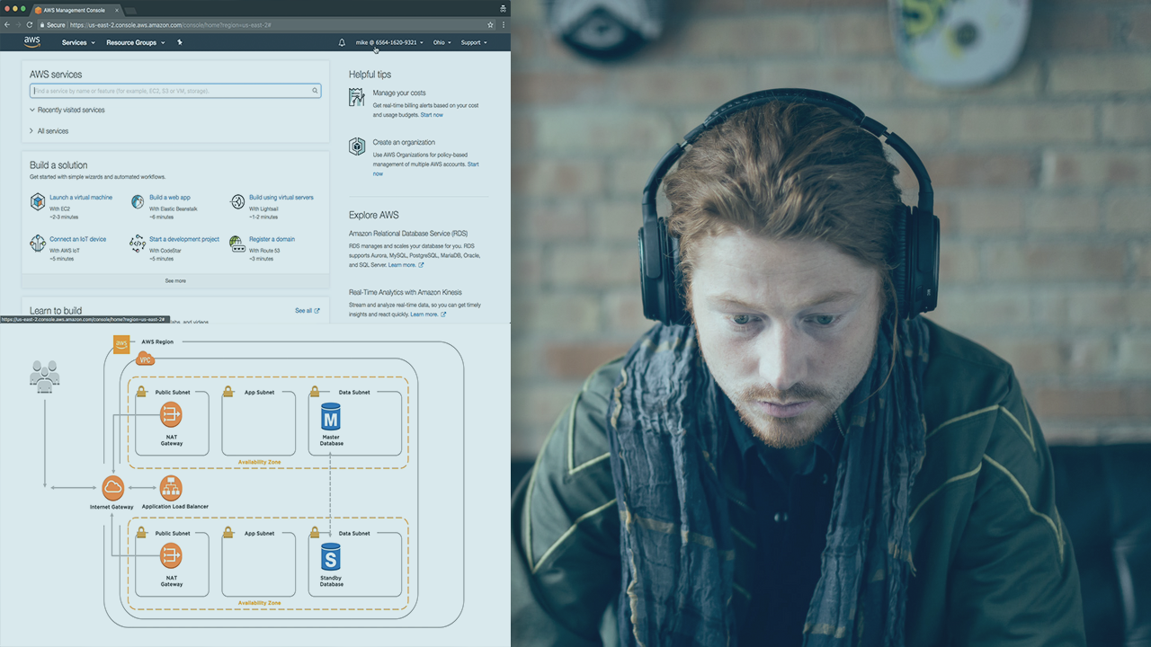Open the notifications bell

coord(342,42)
